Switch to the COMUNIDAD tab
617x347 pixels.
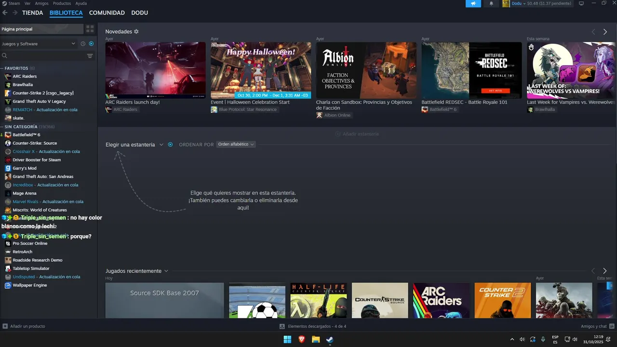click(x=107, y=13)
